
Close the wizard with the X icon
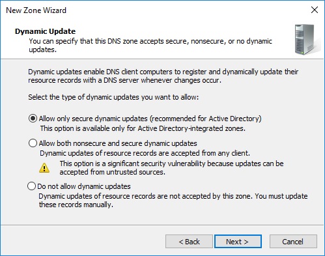(x=315, y=10)
